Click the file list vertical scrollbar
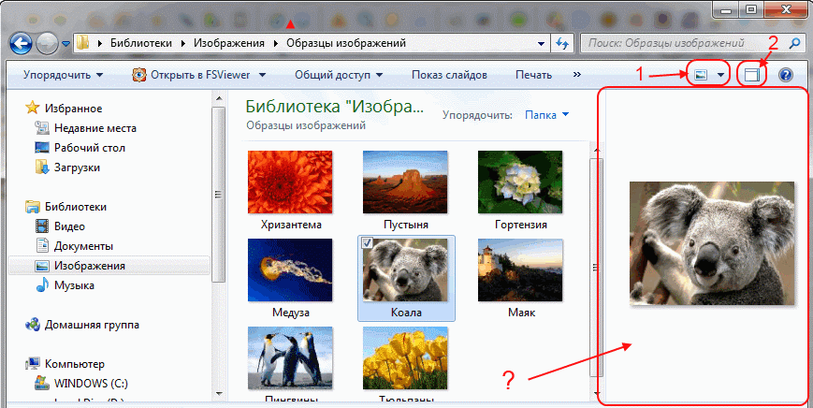Viewport: 813px width, 408px height. click(592, 262)
